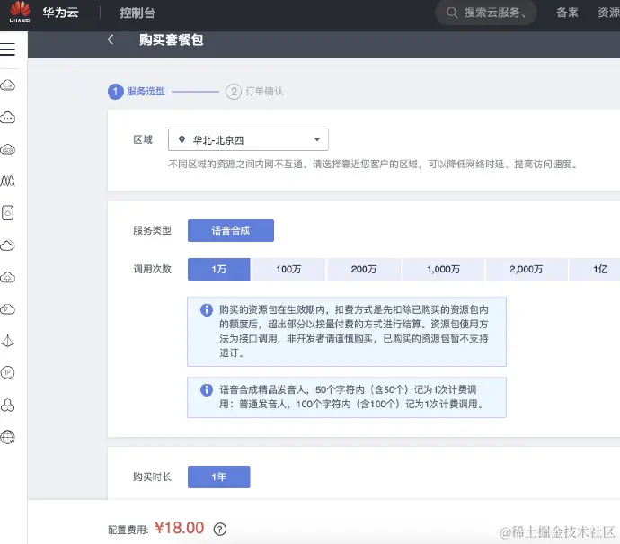The image size is (620, 544).
Task: Click the ¥18.00 configuration fee
Action: pyautogui.click(x=179, y=528)
